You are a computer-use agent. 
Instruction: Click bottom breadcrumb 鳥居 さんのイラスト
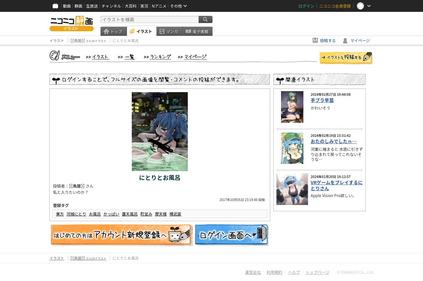(x=88, y=258)
